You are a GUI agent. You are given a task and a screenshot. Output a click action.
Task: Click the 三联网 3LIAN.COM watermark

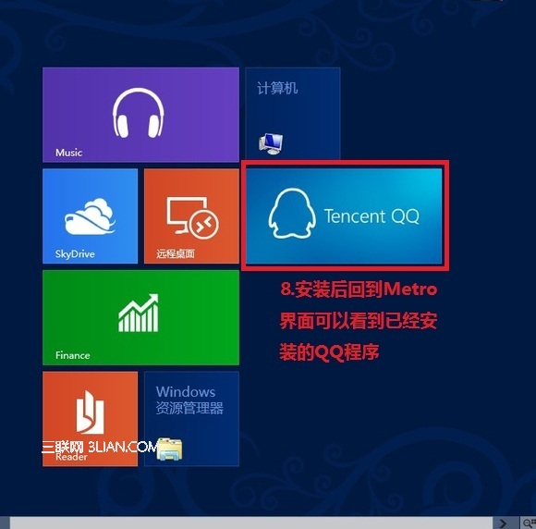[100, 447]
